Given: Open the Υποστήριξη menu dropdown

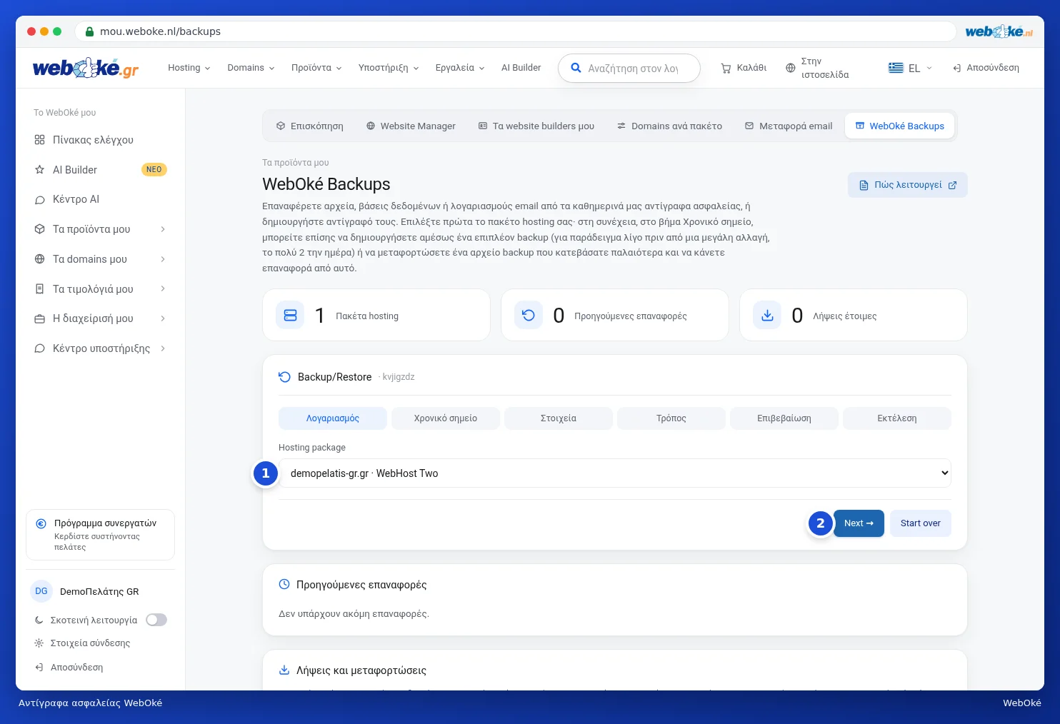Looking at the screenshot, I should click(x=389, y=68).
